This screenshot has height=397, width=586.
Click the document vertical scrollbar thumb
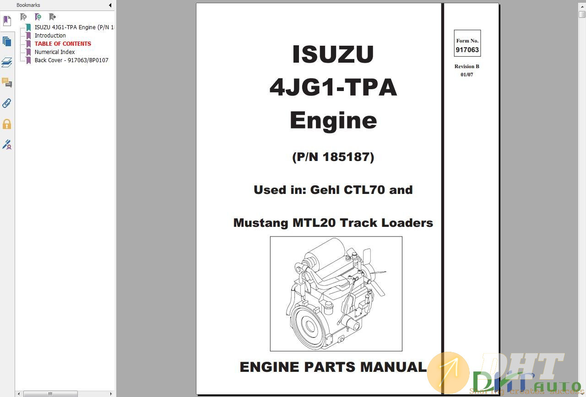click(582, 14)
